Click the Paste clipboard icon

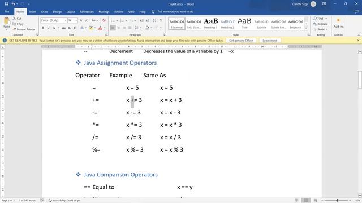[x=7, y=21]
